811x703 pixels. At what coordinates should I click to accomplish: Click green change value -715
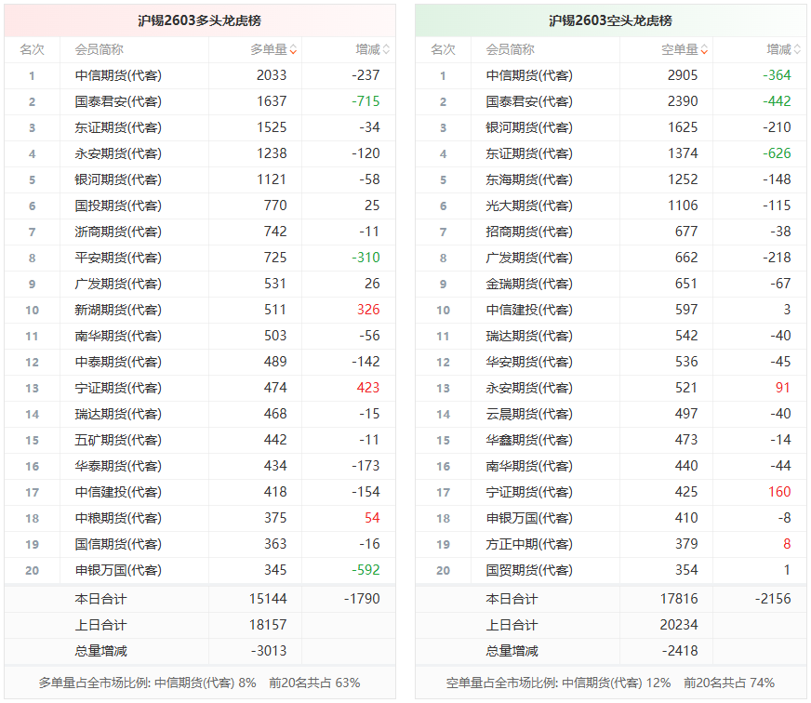366,101
